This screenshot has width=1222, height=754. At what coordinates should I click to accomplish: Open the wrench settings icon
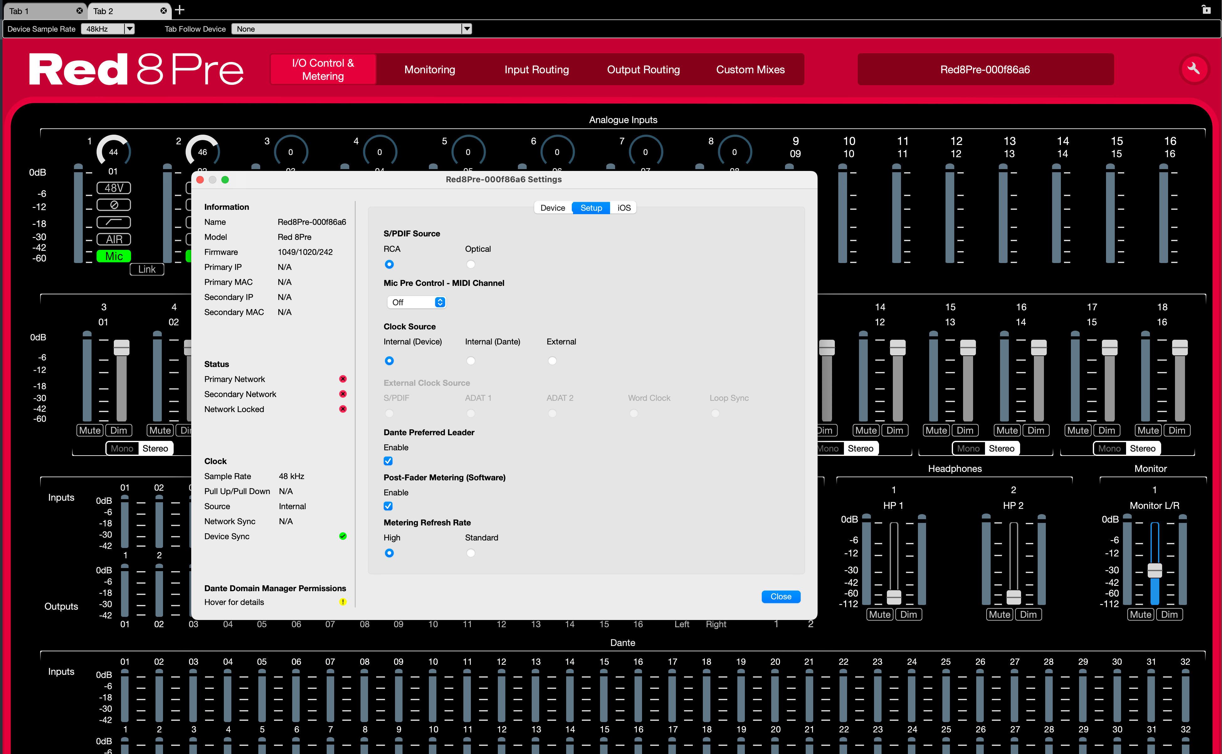[x=1193, y=69]
